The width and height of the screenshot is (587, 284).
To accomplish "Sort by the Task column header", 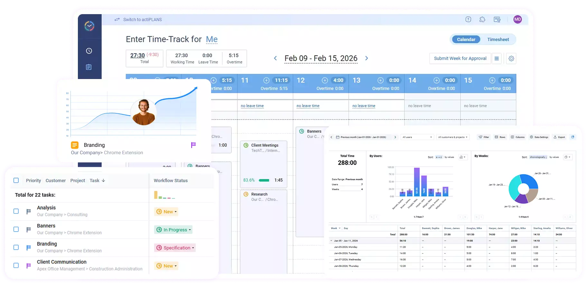I will pos(97,181).
